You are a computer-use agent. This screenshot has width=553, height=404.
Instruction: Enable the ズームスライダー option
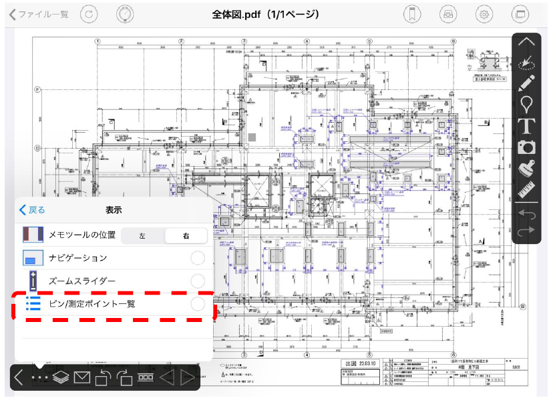click(198, 281)
